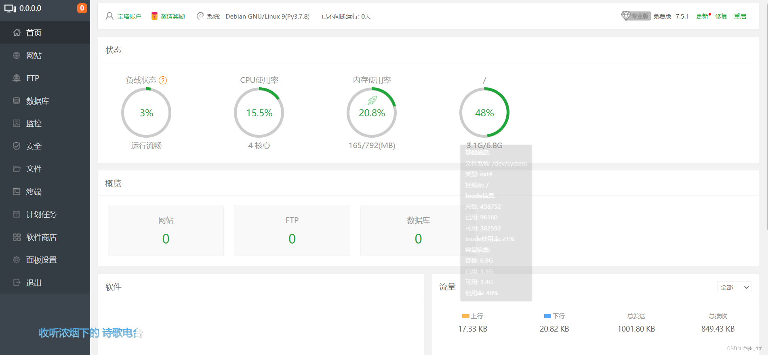Click the 网站 overview card showing 0
768x355 pixels.
[166, 231]
